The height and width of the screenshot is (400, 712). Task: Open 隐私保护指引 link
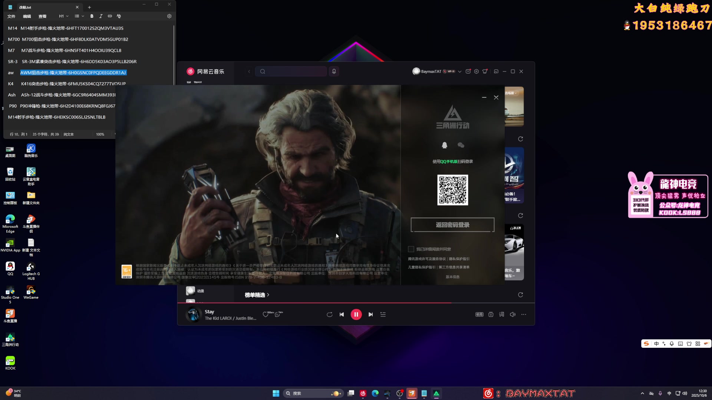(459, 259)
